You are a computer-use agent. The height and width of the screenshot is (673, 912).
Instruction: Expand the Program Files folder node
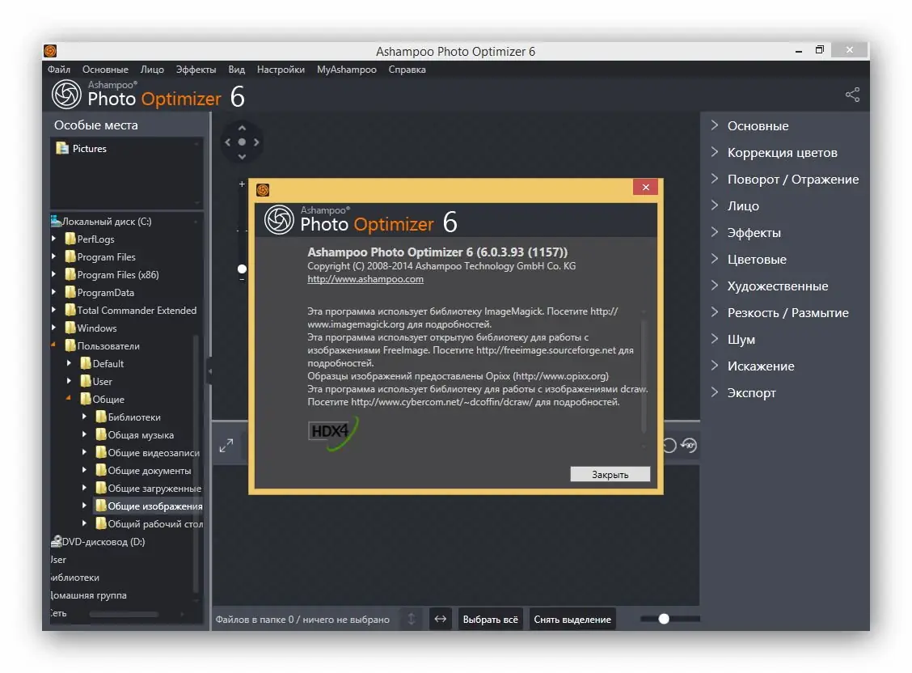pyautogui.click(x=54, y=256)
